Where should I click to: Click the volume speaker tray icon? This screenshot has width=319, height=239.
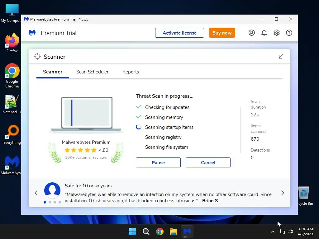(x=290, y=232)
